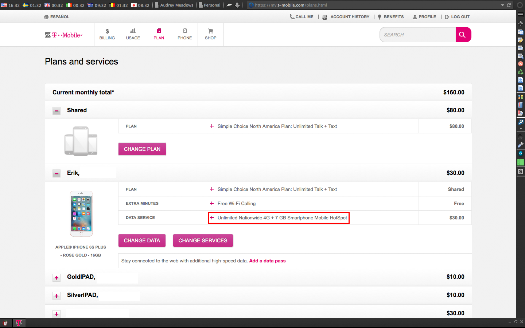Click the green recycle icon in sidebar
This screenshot has width=525, height=328.
coord(521,72)
